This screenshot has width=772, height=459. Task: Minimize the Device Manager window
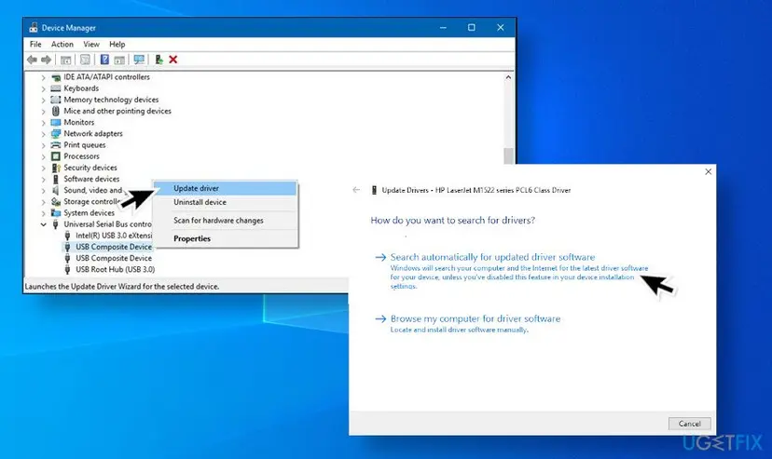point(443,28)
